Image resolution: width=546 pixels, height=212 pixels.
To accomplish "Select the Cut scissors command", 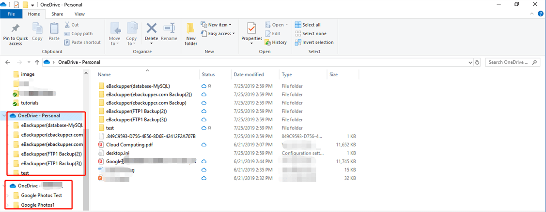I will [x=72, y=25].
